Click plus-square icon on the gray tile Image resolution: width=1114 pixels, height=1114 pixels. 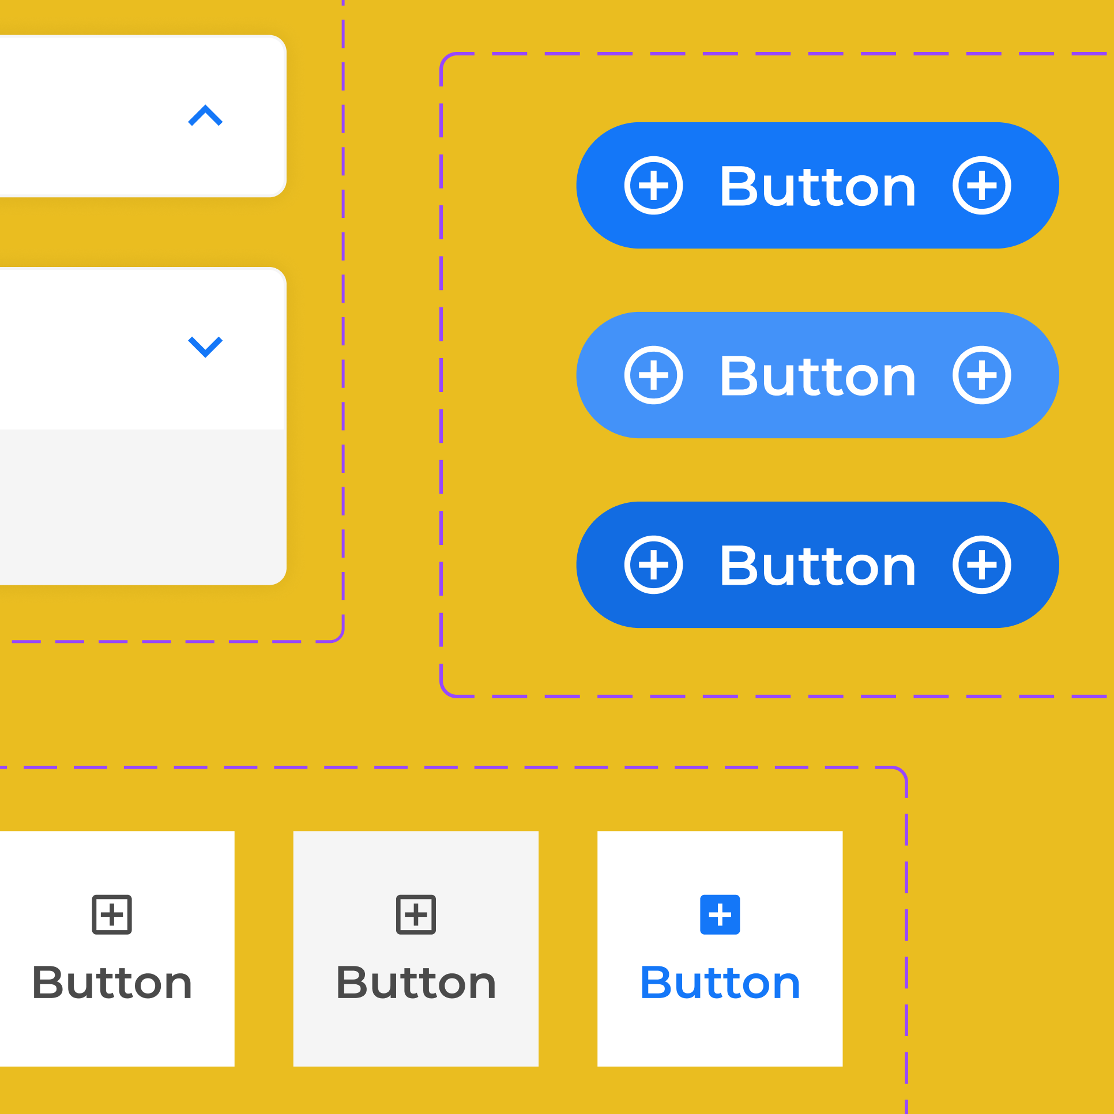click(416, 914)
